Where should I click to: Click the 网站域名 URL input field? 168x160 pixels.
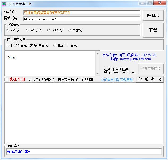pos(82,19)
